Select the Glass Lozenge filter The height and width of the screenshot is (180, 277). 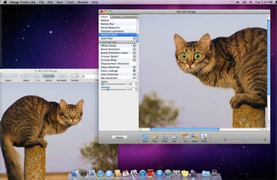(118, 71)
